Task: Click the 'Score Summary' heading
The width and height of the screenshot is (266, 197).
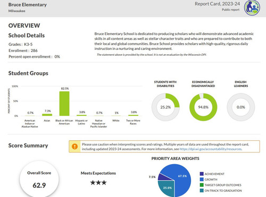Action: click(28, 145)
